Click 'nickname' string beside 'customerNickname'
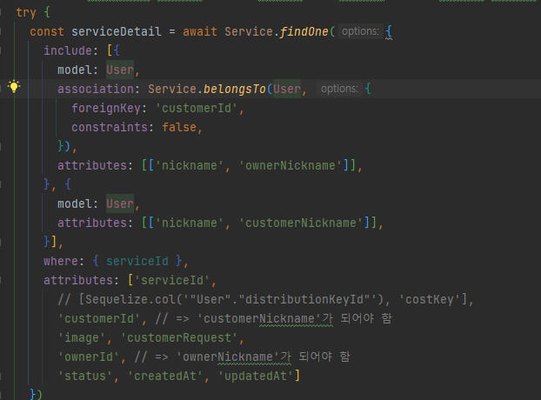541x400 pixels. pos(190,223)
